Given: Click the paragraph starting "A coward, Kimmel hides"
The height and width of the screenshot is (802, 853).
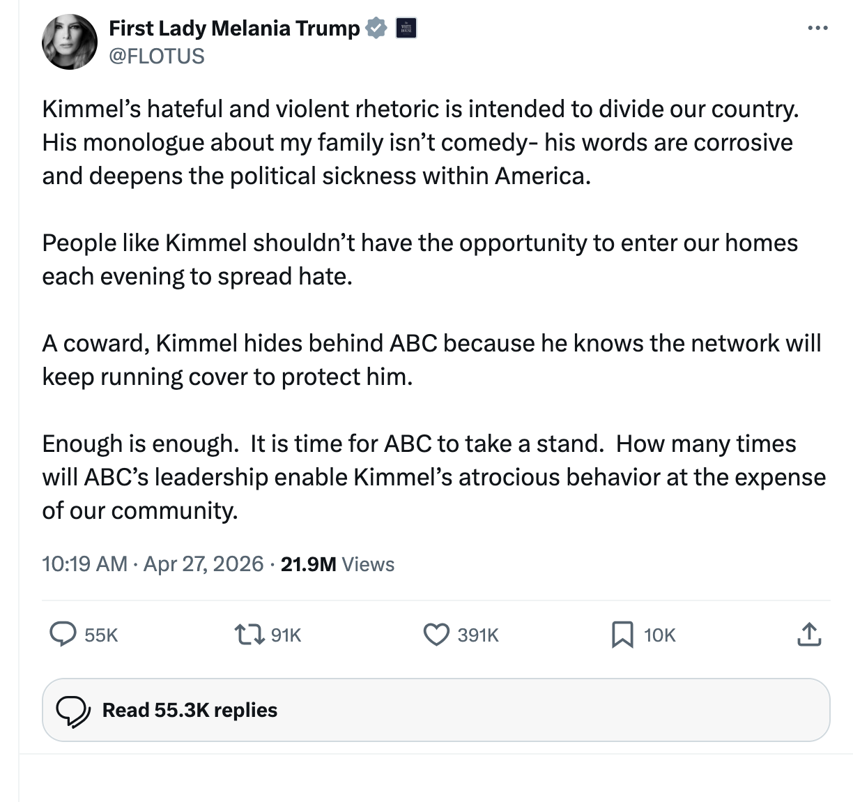Looking at the screenshot, I should click(431, 360).
